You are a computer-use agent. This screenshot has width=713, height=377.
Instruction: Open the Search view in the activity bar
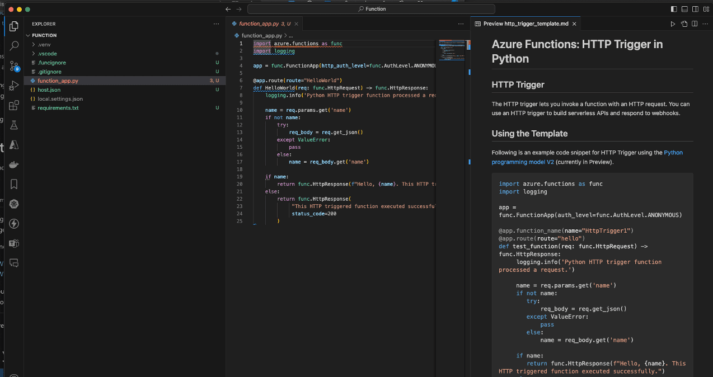coord(13,46)
